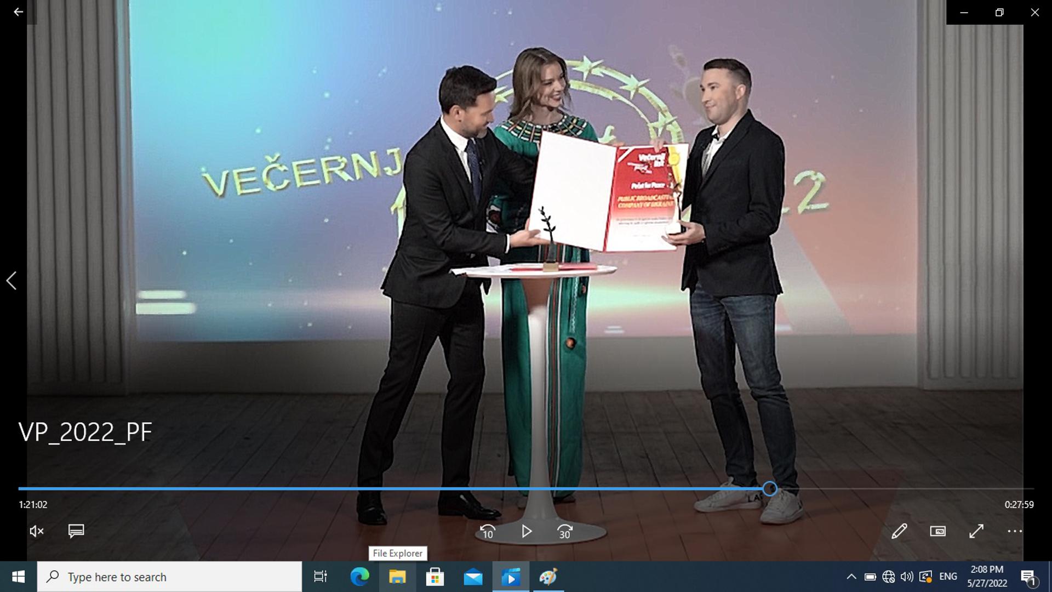Viewport: 1052px width, 592px height.
Task: Click the Windows taskbar search box
Action: pyautogui.click(x=170, y=577)
